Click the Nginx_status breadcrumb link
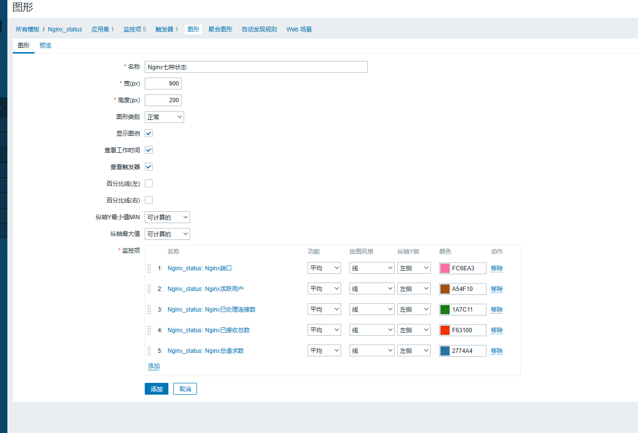This screenshot has width=638, height=433. tap(65, 29)
